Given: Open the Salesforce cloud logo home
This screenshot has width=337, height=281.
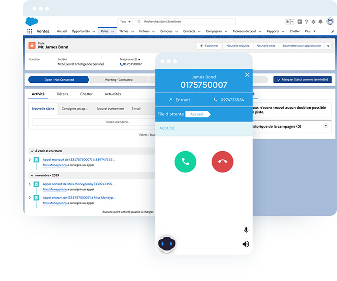Looking at the screenshot, I should click(32, 22).
